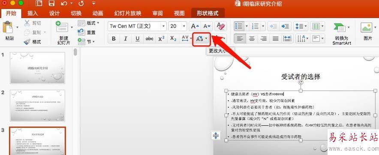Toggle Strikethrough (abc) formatting
Screen dimensions: 379x155
150,39
